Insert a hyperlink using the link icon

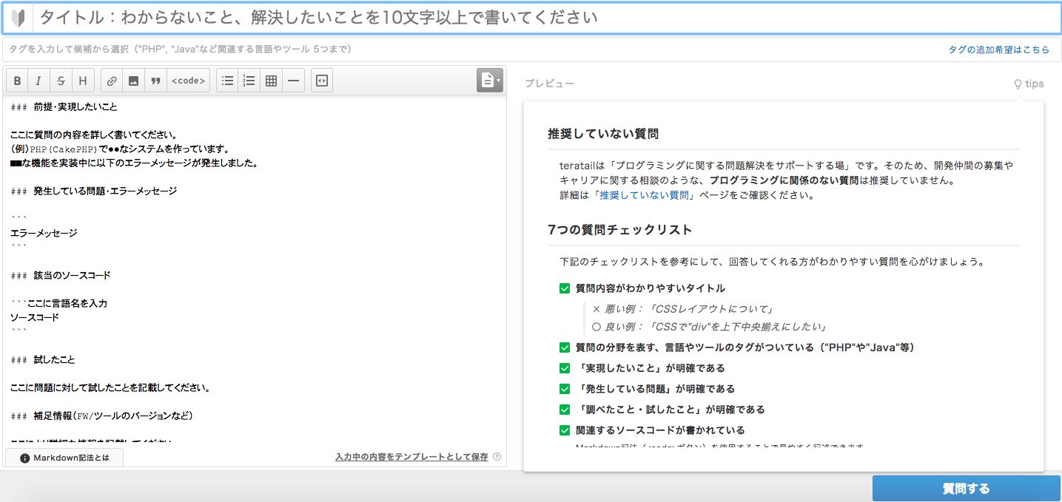pyautogui.click(x=112, y=81)
